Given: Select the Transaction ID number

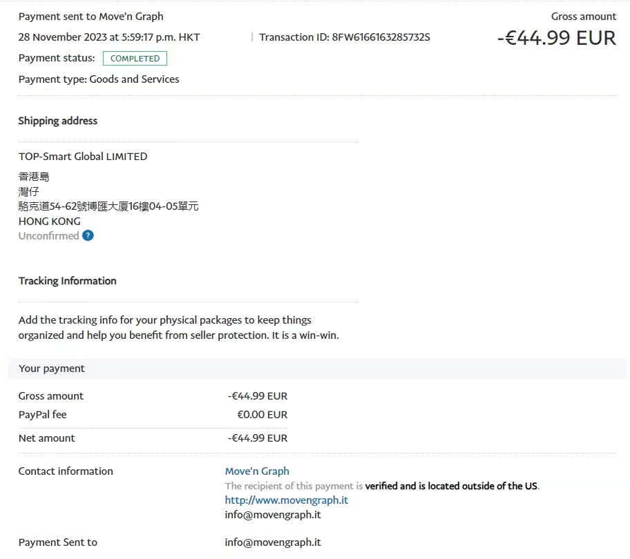Looking at the screenshot, I should click(x=381, y=37).
